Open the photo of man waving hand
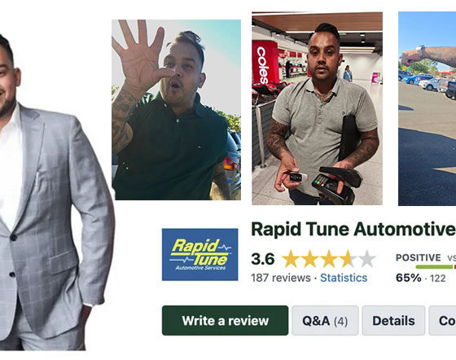456x360 pixels. point(176,110)
